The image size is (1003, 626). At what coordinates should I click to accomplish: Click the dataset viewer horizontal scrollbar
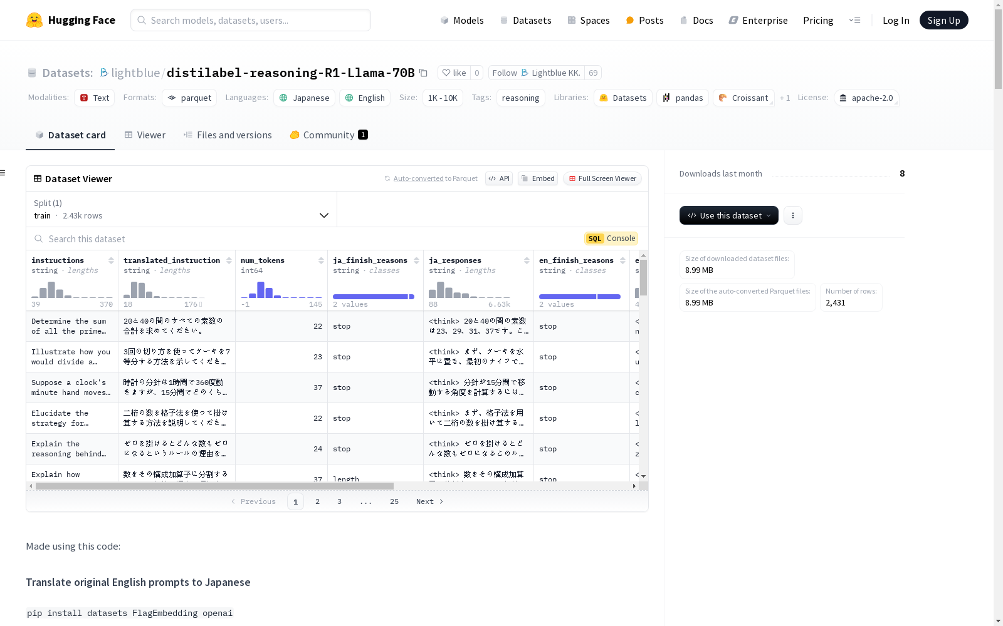[x=214, y=486]
